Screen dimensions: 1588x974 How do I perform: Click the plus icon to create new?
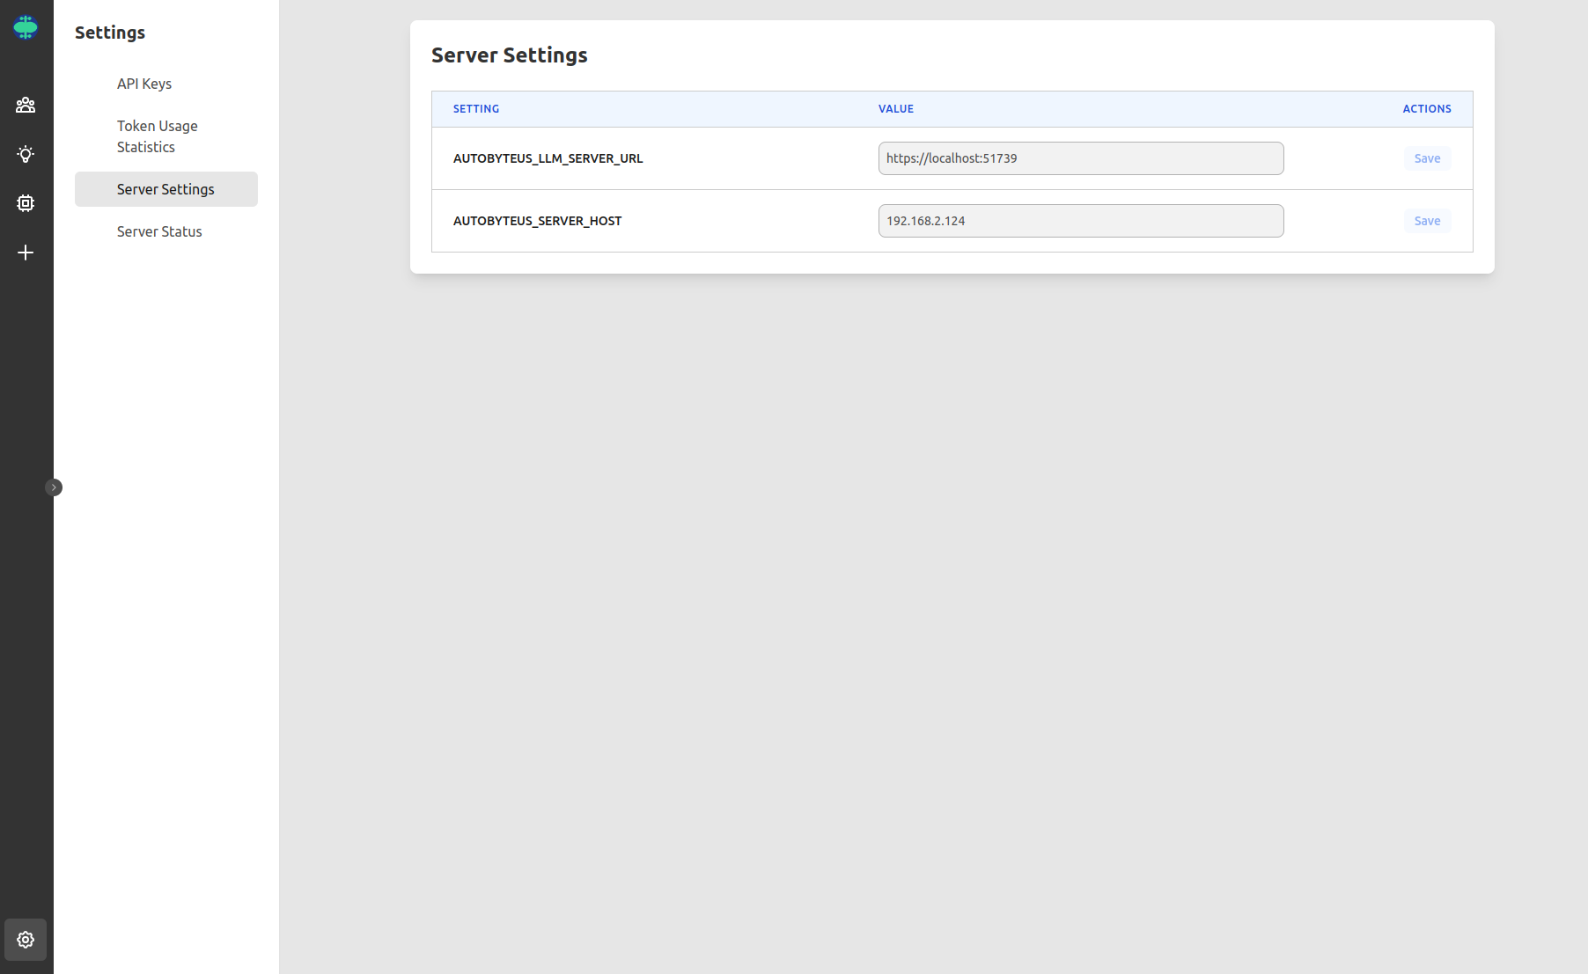point(26,253)
